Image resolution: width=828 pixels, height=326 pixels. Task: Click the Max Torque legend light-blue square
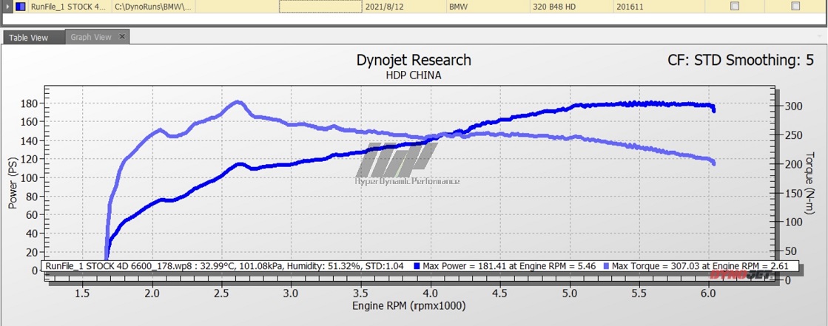click(608, 266)
